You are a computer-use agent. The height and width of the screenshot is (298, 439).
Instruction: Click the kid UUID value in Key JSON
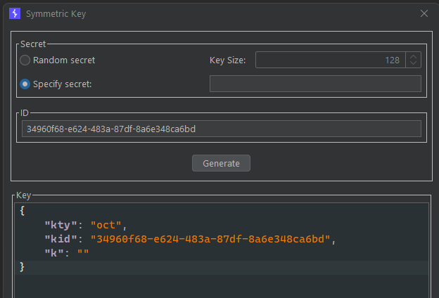coord(210,239)
